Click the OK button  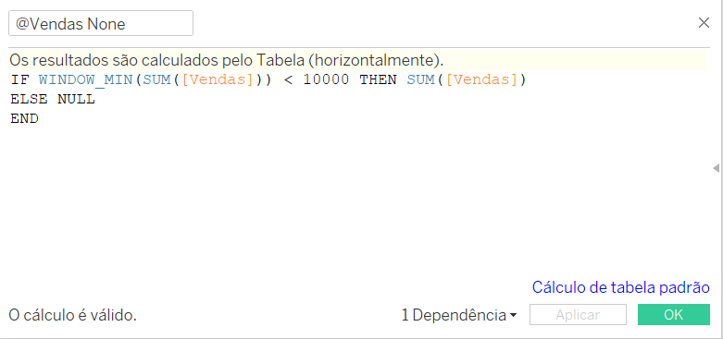(674, 315)
